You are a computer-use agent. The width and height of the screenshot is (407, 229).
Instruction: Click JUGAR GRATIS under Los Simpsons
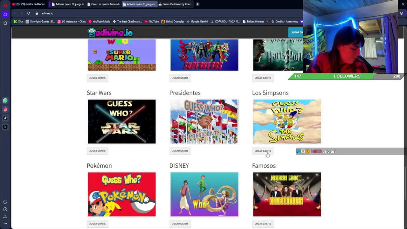pos(263,151)
